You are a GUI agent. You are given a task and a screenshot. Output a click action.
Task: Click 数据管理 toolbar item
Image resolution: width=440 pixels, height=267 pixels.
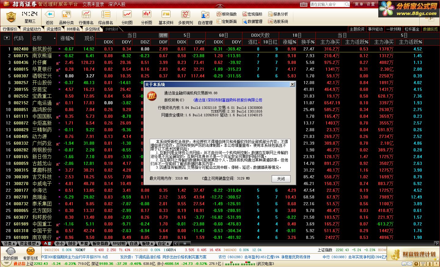[x=252, y=21]
